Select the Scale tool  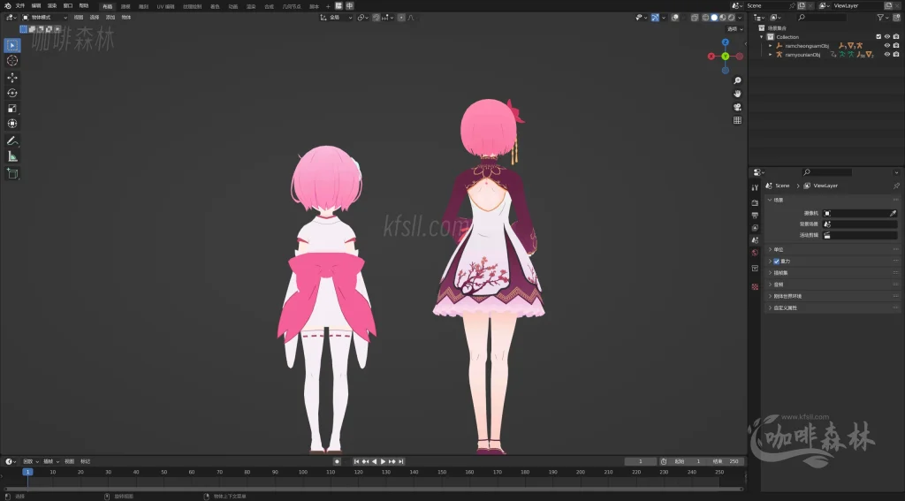pos(12,108)
